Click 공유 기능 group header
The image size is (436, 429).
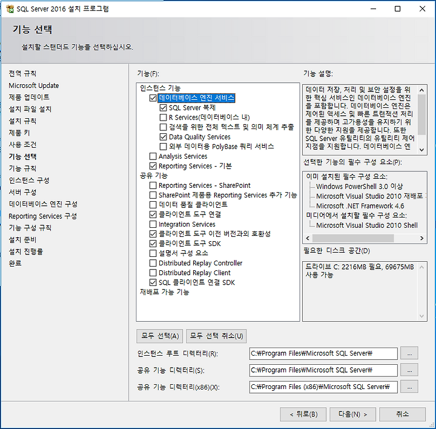tap(153, 176)
